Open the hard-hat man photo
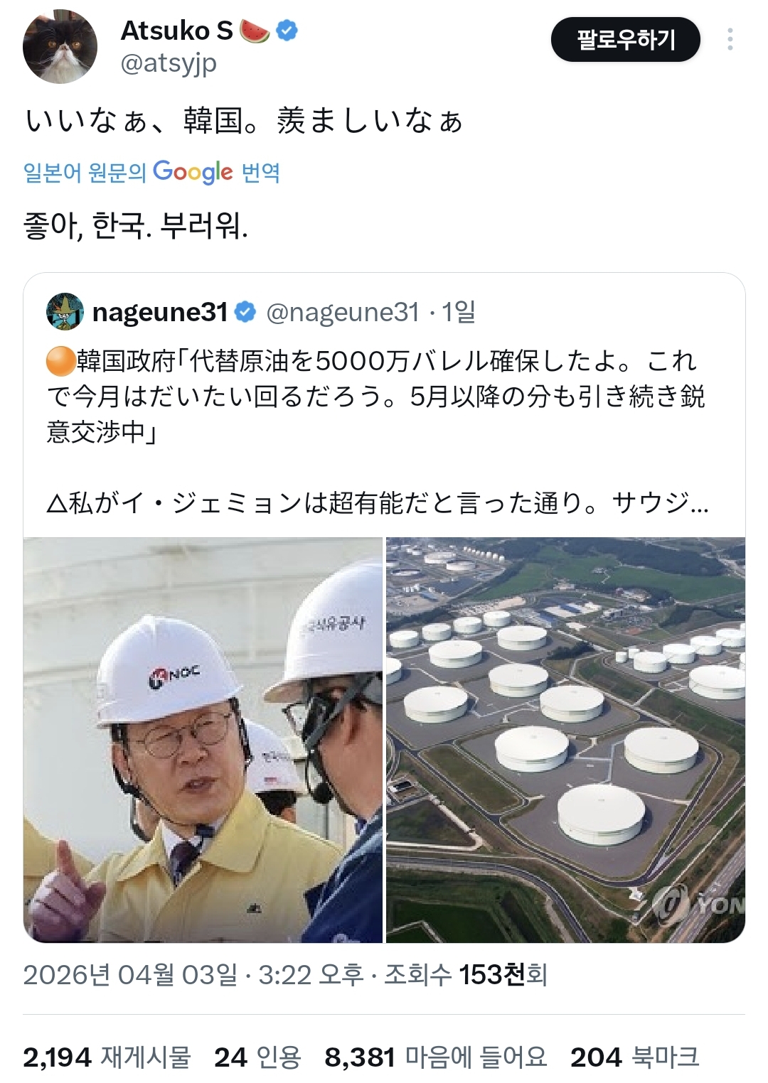The width and height of the screenshot is (768, 1083). pos(203,740)
